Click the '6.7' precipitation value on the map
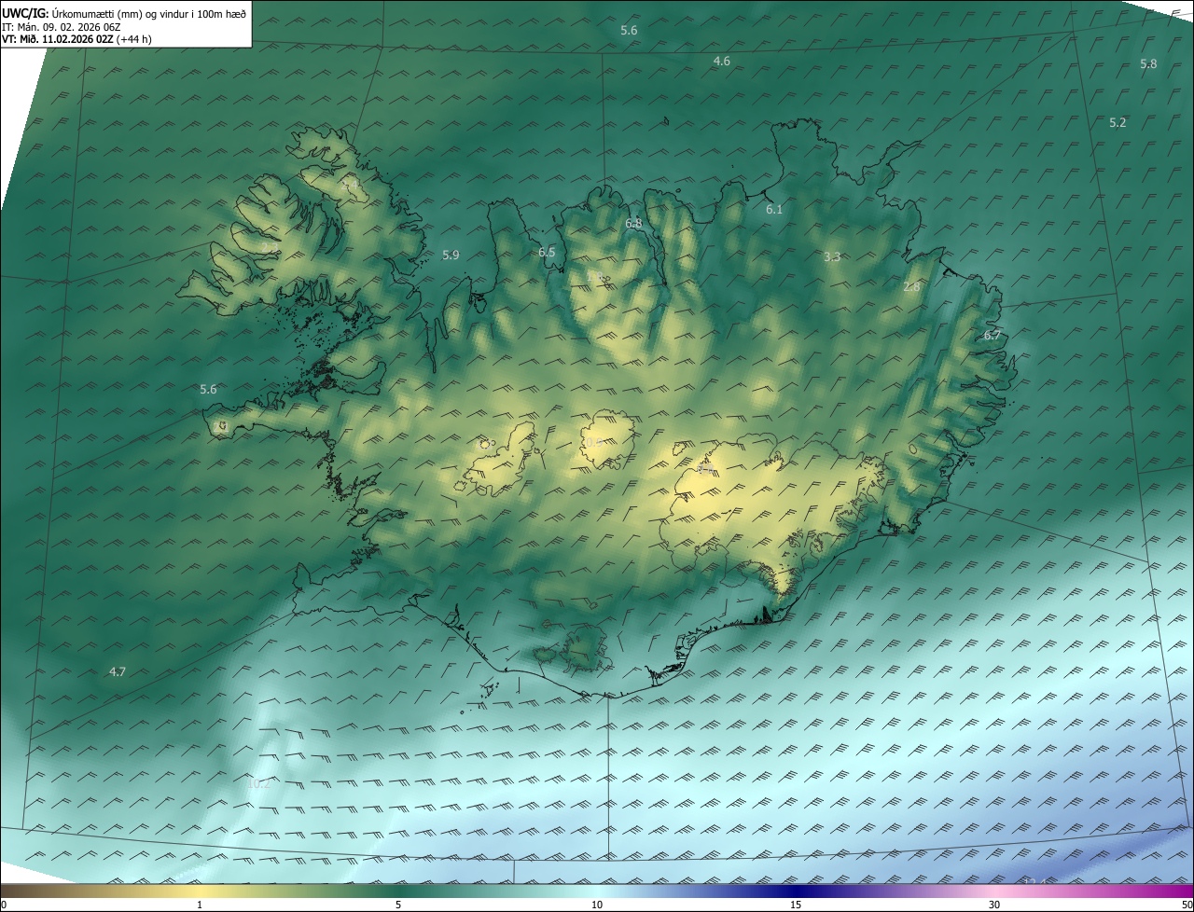The width and height of the screenshot is (1194, 912). 993,336
